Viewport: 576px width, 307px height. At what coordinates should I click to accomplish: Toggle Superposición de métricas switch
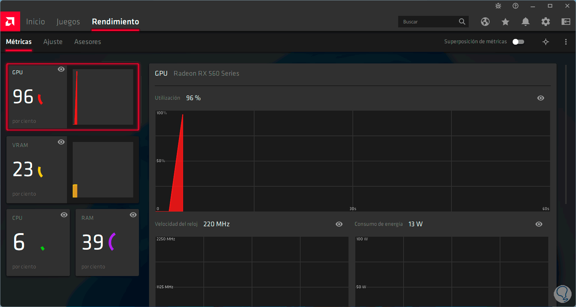pyautogui.click(x=518, y=42)
